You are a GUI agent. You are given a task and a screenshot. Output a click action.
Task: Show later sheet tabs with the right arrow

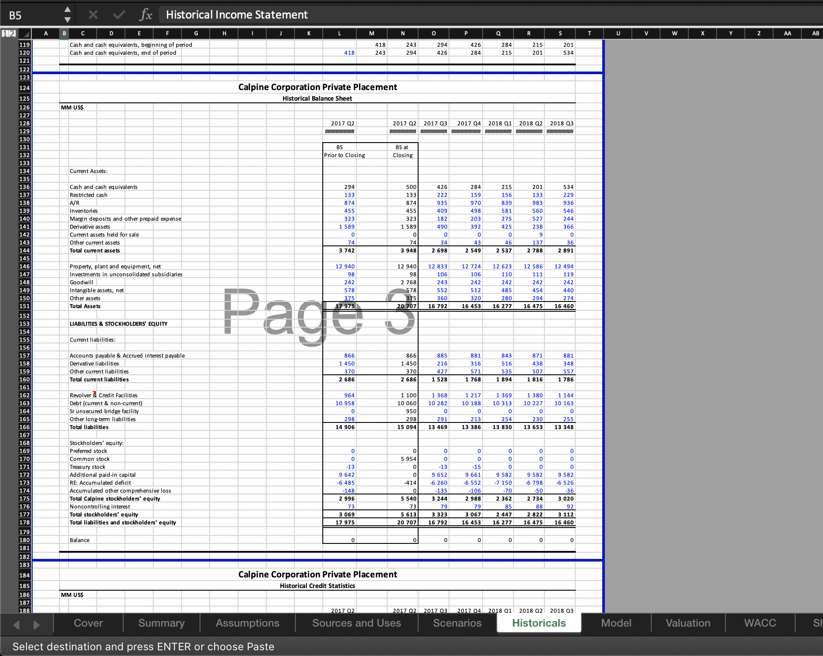coord(37,625)
